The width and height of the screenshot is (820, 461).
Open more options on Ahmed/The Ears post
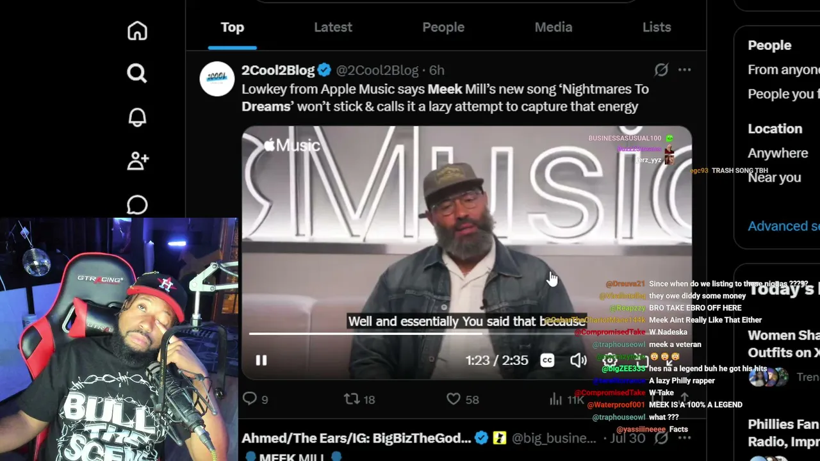click(684, 438)
